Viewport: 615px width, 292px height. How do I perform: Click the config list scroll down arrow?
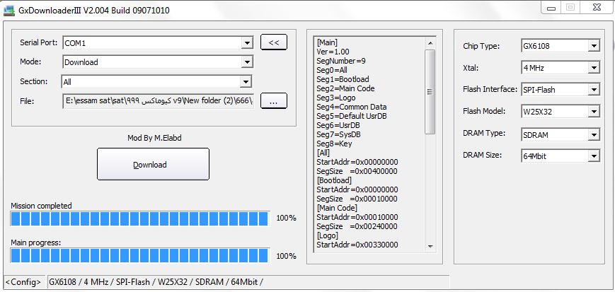[x=430, y=246]
